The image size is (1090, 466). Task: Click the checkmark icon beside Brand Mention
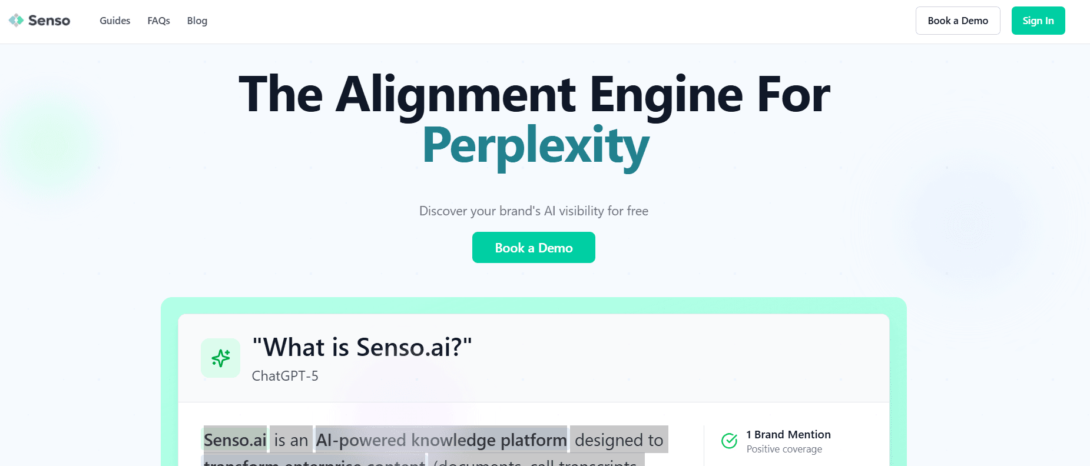click(729, 440)
